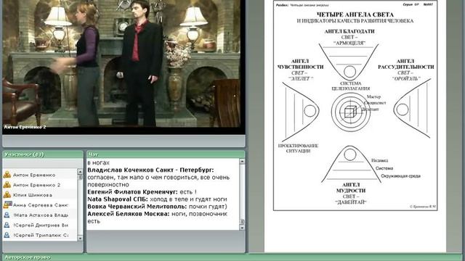Select participant !Ната Астахова
Image resolution: width=465 pixels, height=261 pixels.
(x=40, y=215)
